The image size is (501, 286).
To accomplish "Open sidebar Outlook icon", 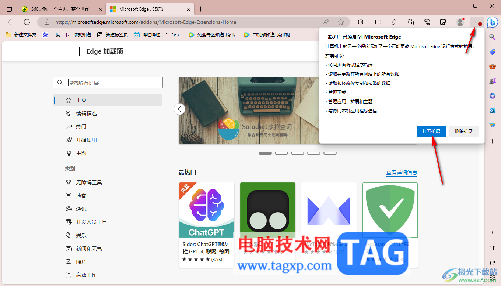I will (493, 111).
